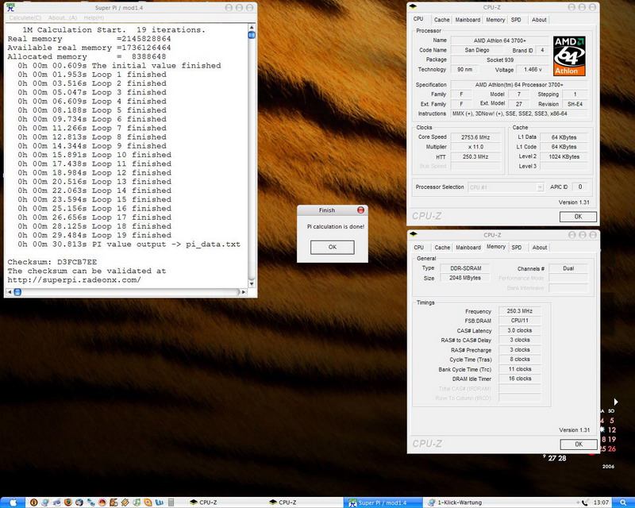The height and width of the screenshot is (508, 635).
Task: Click the memory Type value DDR-SDRAM
Action: pyautogui.click(x=466, y=268)
